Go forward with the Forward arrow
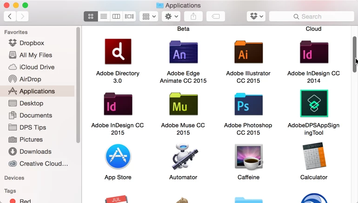This screenshot has height=203, width=358. tap(22, 16)
